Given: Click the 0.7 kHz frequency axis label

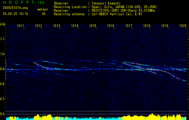Looking at the screenshot, I should click(x=2, y=99).
